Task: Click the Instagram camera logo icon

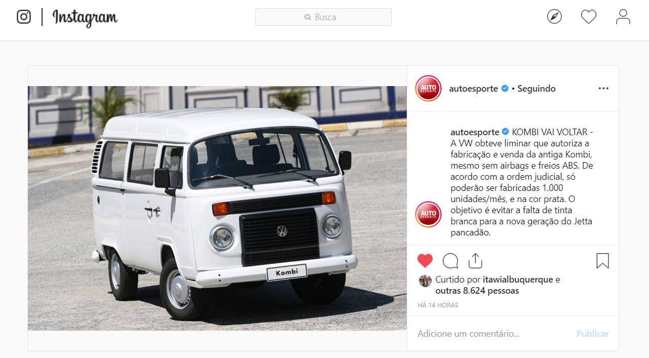Action: coord(24,17)
